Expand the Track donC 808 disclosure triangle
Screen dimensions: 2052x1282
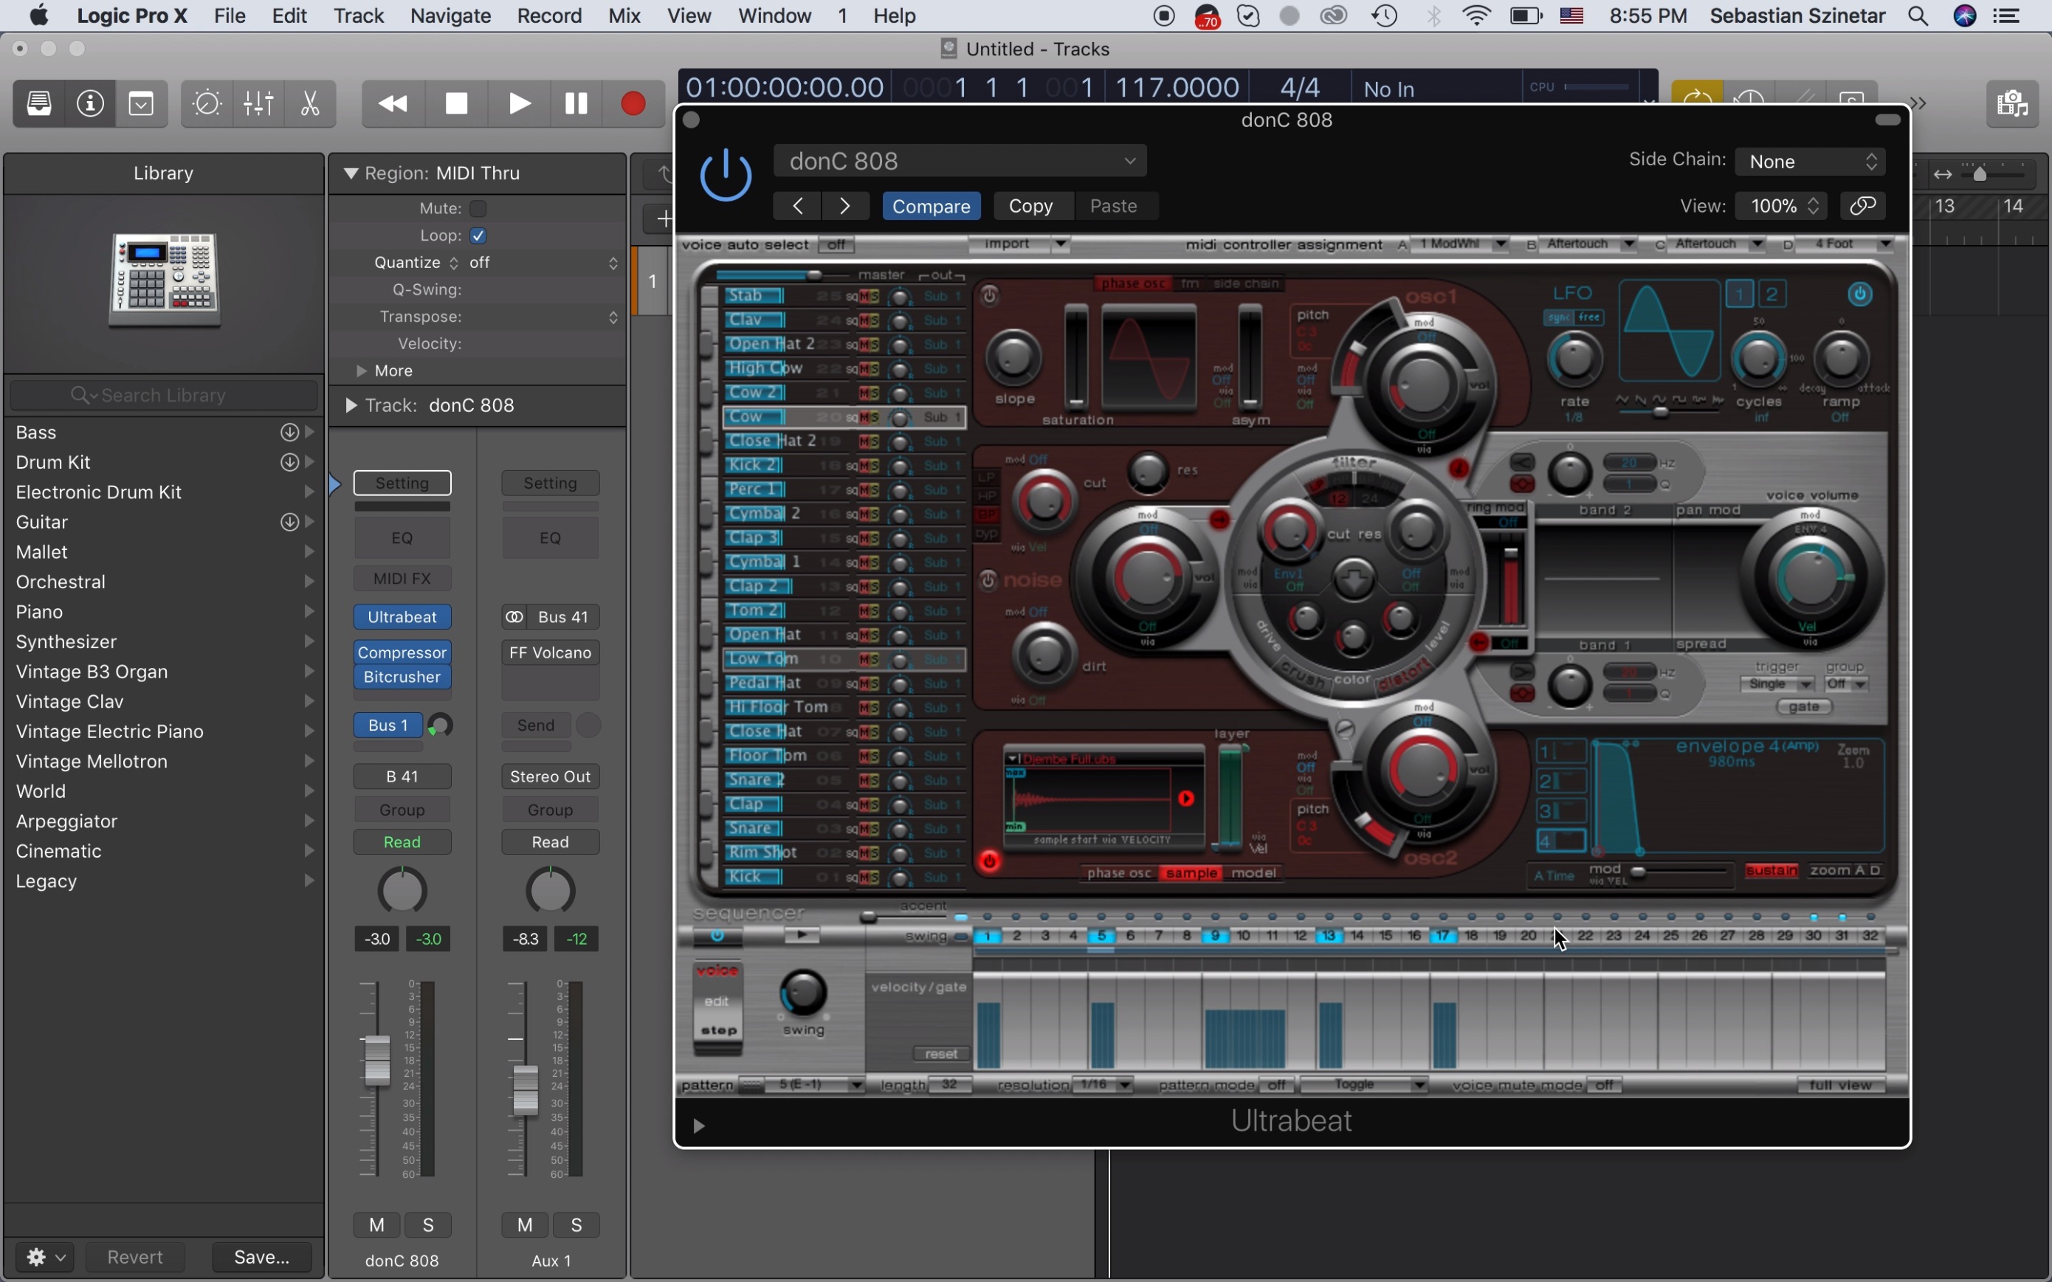click(x=350, y=406)
